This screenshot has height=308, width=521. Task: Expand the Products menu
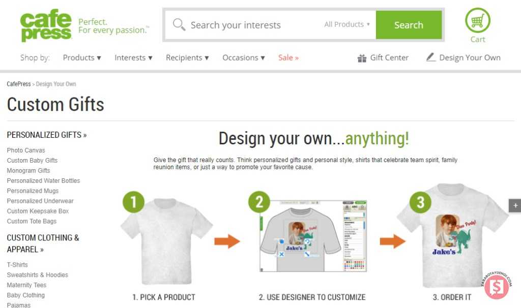[82, 58]
